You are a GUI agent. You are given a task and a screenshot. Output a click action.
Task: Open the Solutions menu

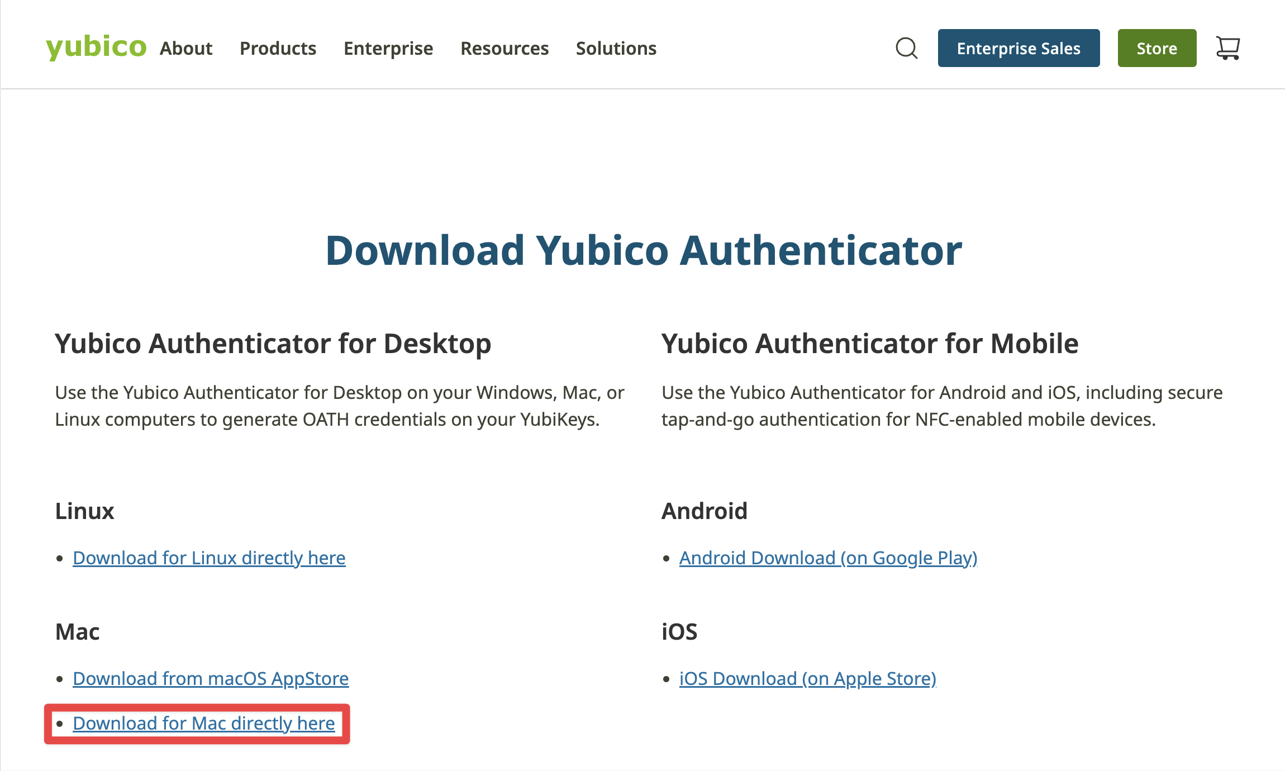(x=616, y=49)
